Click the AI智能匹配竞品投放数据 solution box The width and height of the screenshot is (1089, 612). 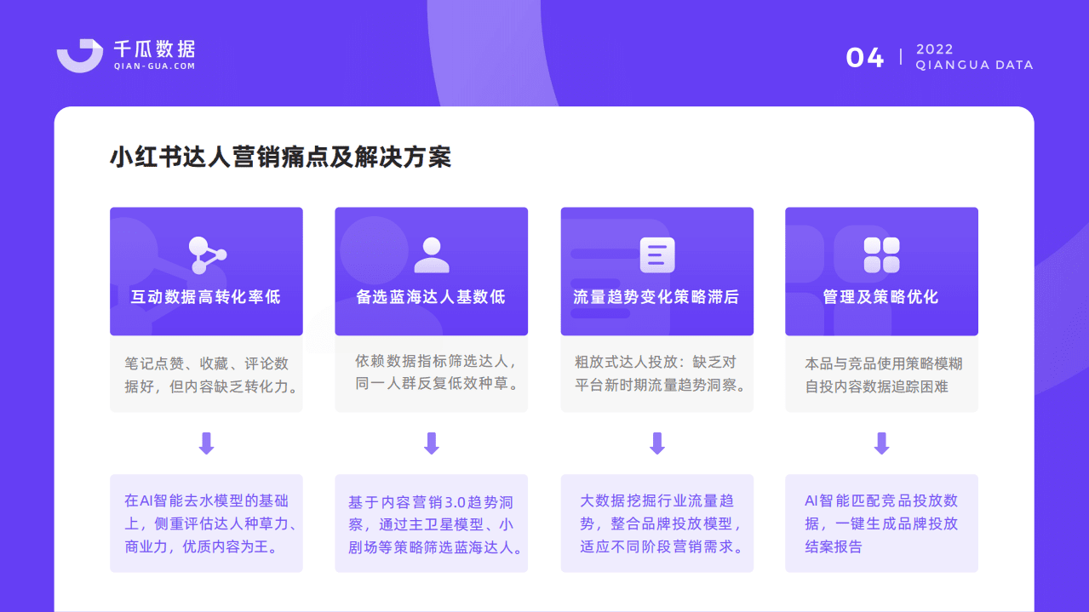point(881,523)
